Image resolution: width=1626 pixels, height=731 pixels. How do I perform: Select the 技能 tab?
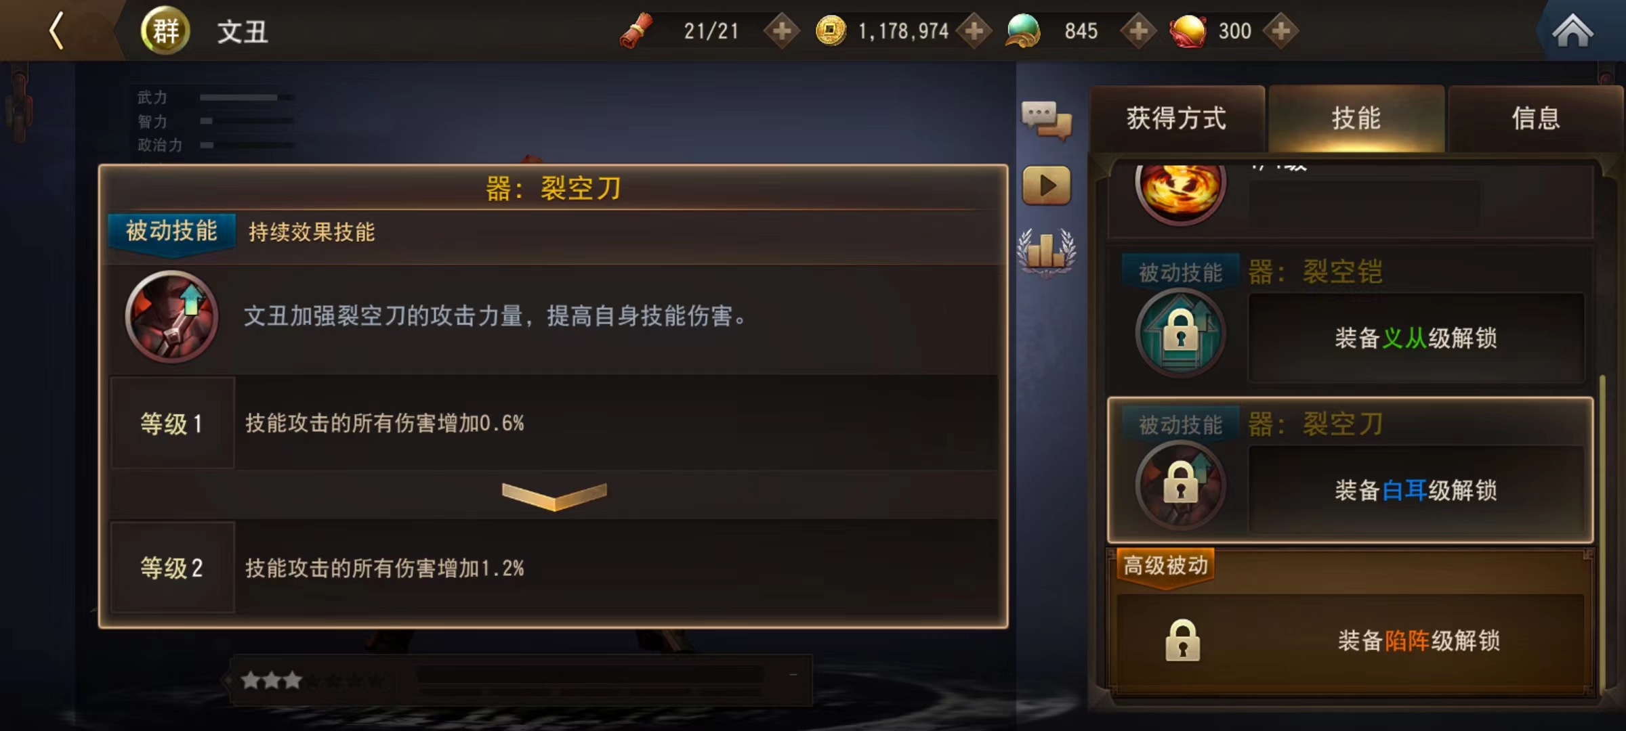coord(1356,118)
